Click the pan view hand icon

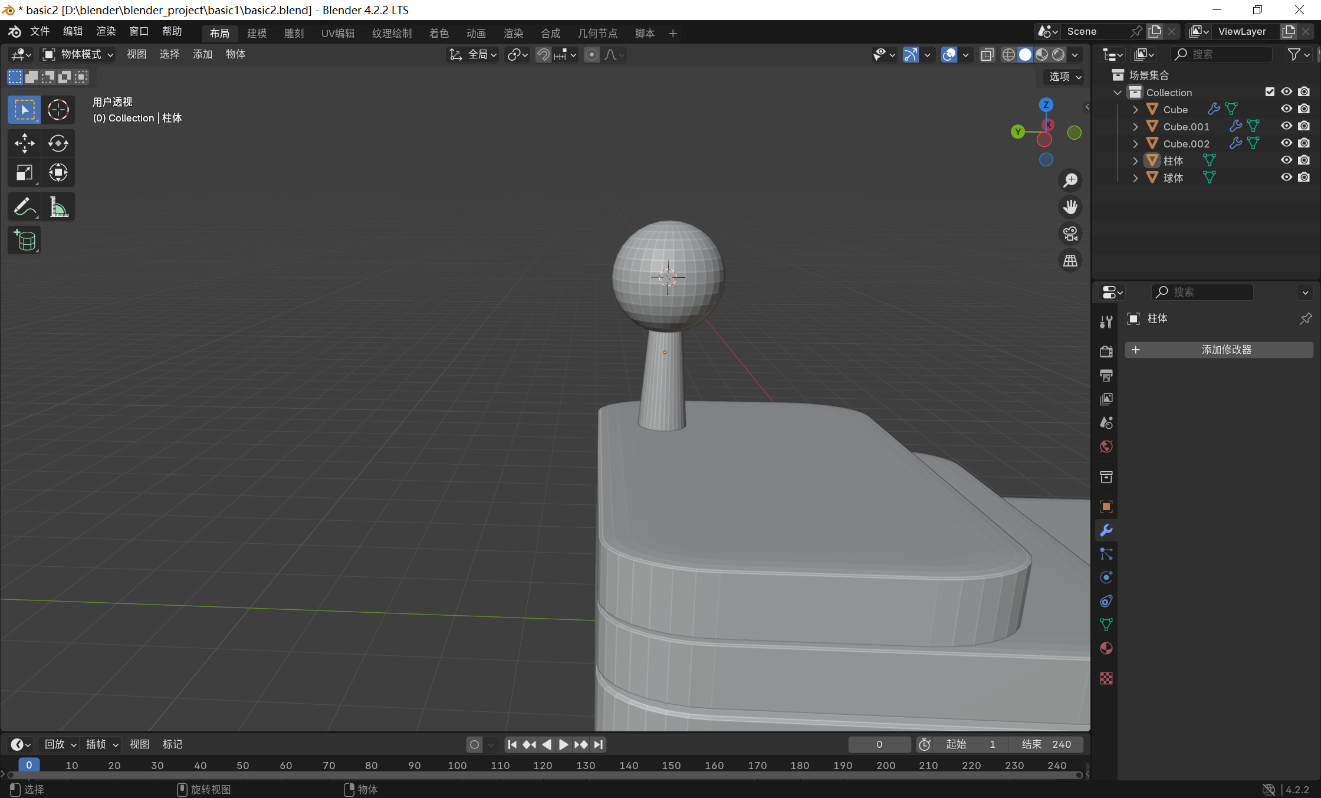pos(1070,207)
